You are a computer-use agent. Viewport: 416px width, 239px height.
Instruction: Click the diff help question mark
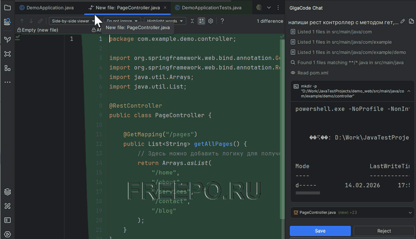coord(222,21)
